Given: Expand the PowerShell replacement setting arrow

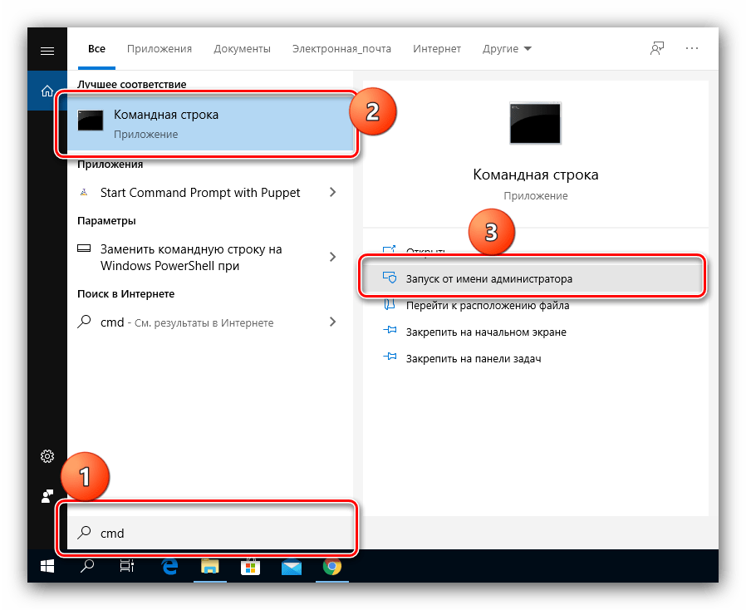Looking at the screenshot, I should [332, 257].
